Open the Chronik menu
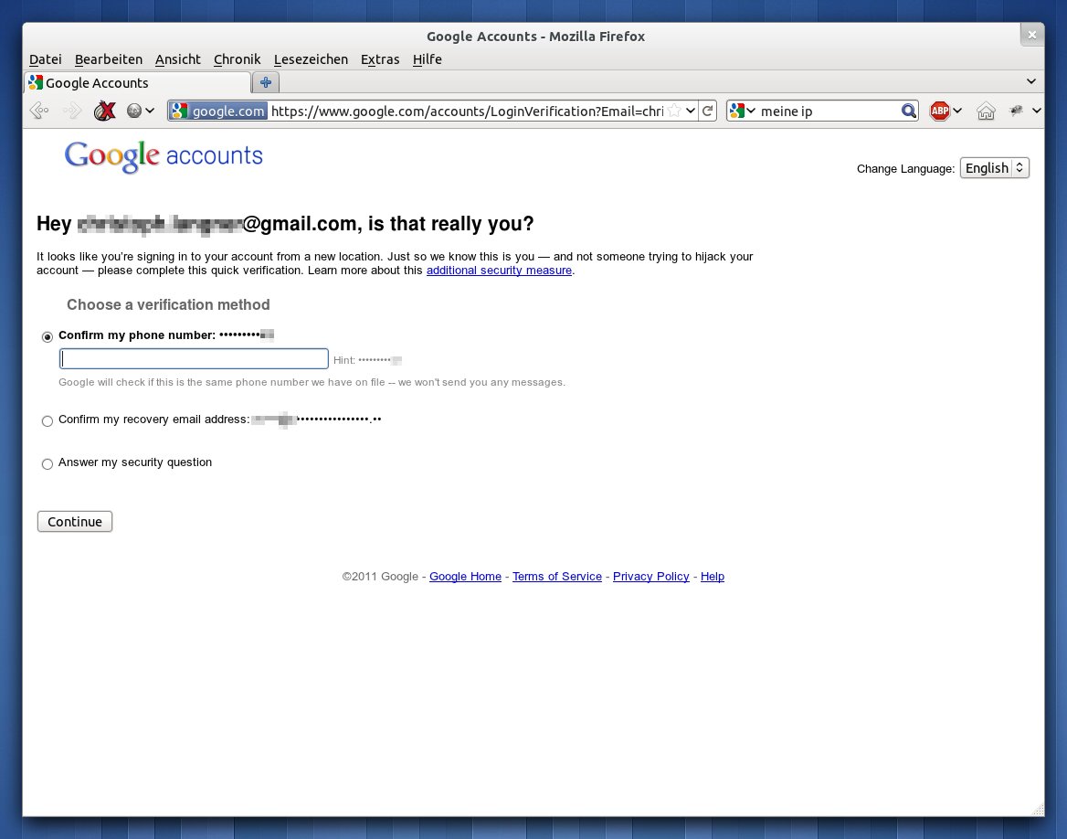The height and width of the screenshot is (839, 1067). pyautogui.click(x=237, y=59)
